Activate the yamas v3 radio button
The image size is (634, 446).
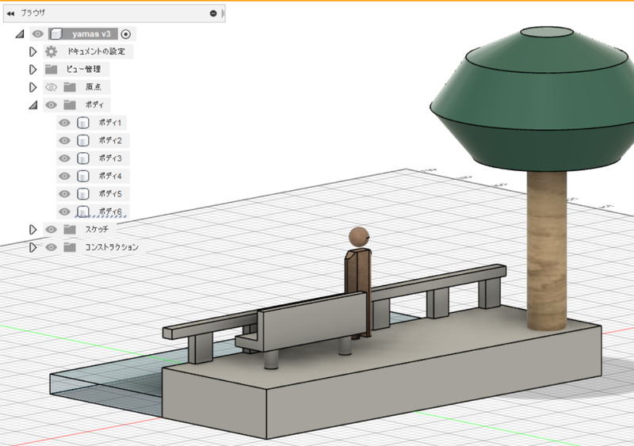click(x=127, y=34)
